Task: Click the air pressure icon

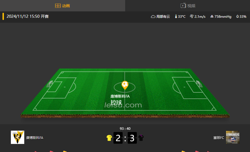Action: click(x=212, y=16)
